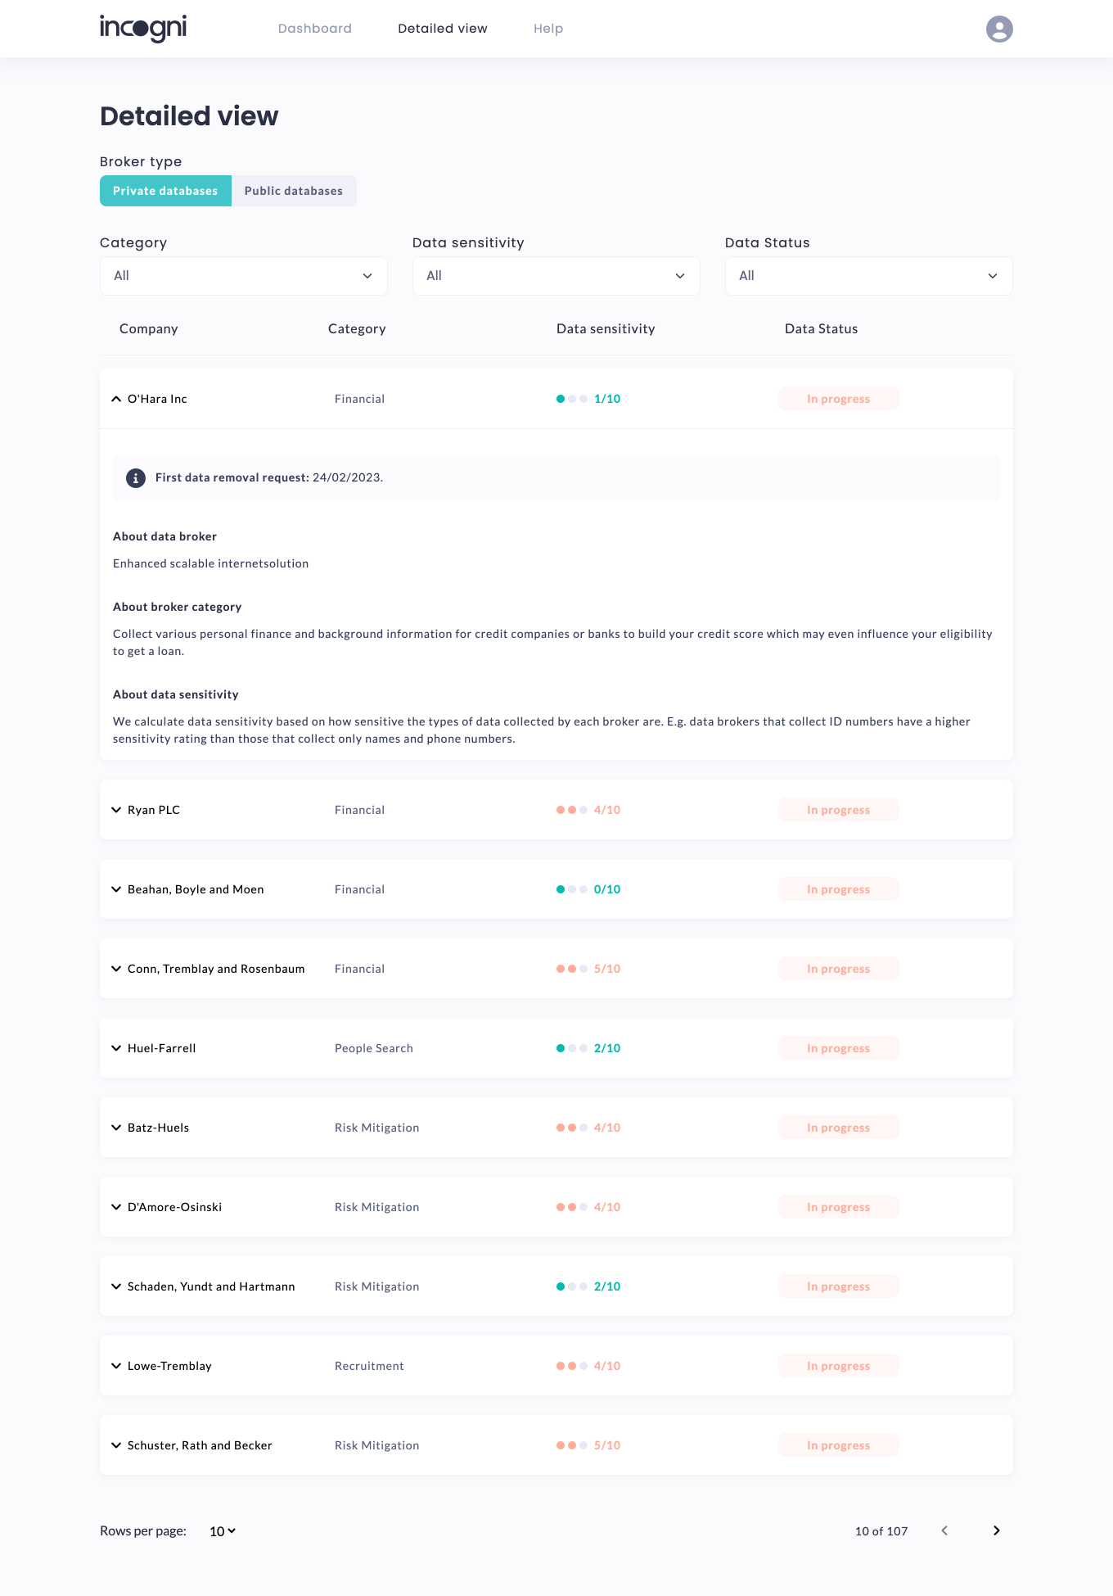Open the Data sensitivity filter dropdown
This screenshot has height=1596, width=1113.
pyautogui.click(x=556, y=276)
